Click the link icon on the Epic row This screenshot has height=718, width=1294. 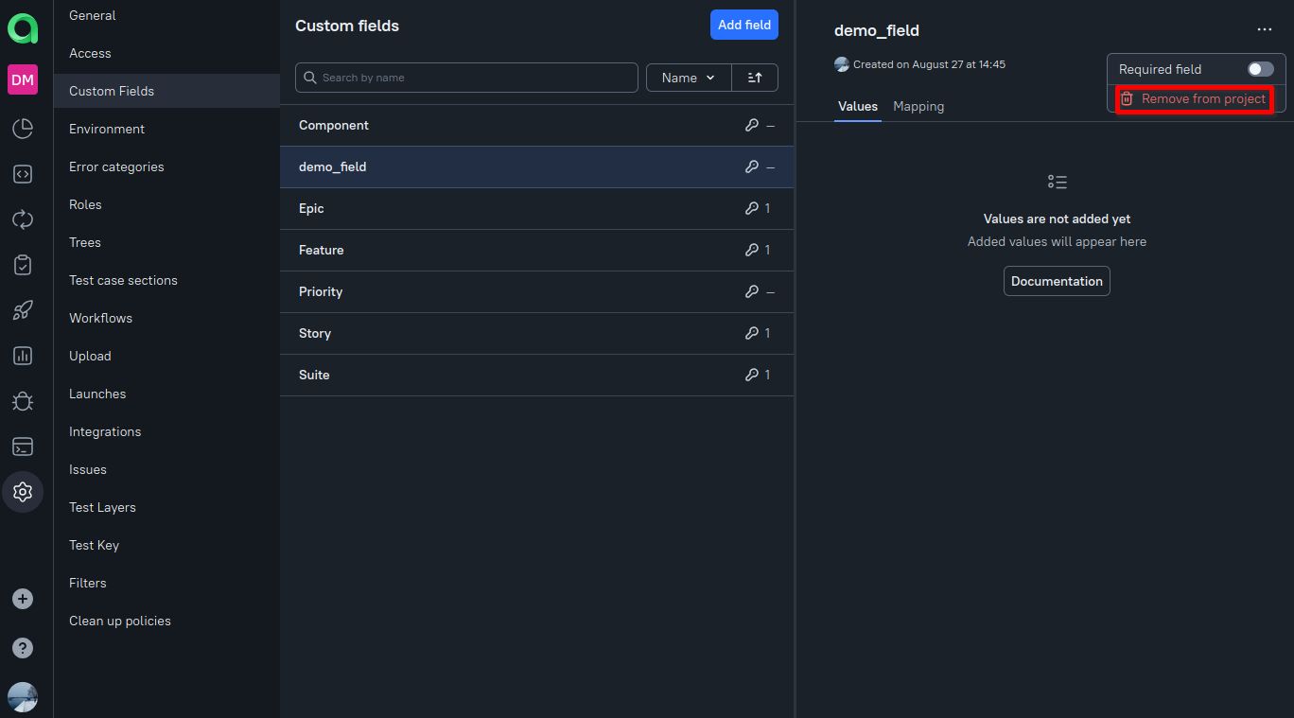753,208
